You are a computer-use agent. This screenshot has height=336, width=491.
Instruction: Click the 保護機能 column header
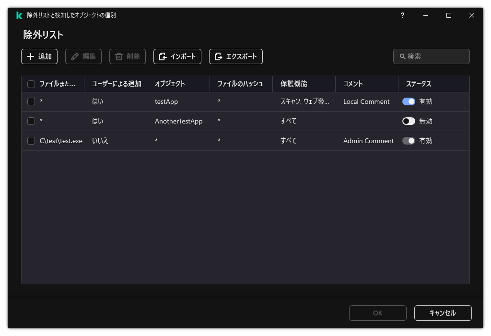(294, 84)
